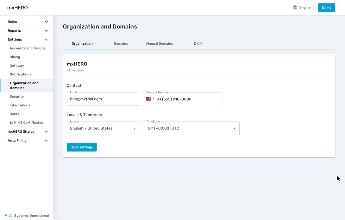
Task: Open S/MIME Certificates settings
Action: 26,123
